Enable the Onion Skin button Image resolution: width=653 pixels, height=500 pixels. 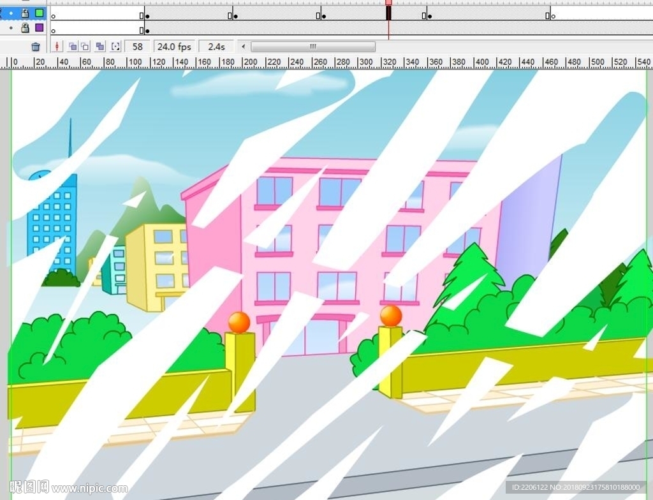click(73, 47)
